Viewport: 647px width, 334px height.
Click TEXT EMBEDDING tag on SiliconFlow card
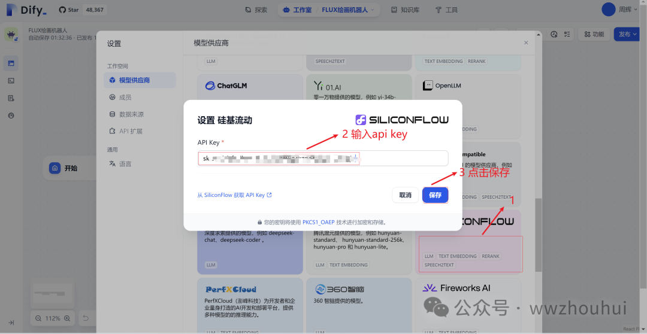(x=458, y=256)
